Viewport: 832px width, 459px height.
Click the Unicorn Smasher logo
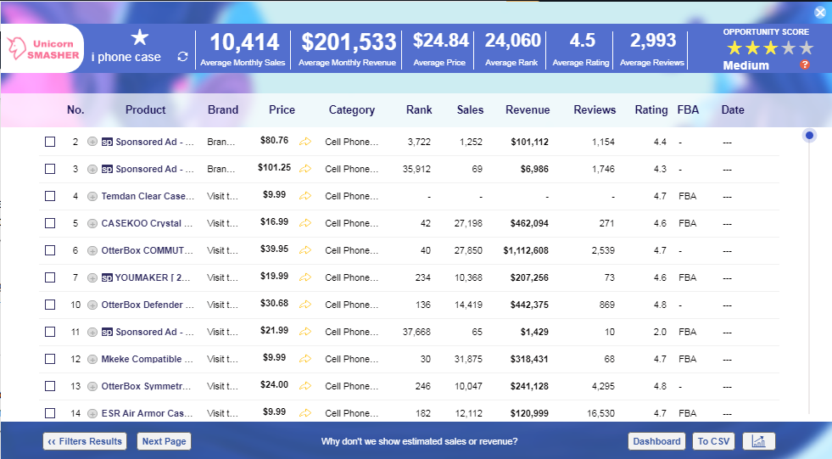(x=42, y=49)
